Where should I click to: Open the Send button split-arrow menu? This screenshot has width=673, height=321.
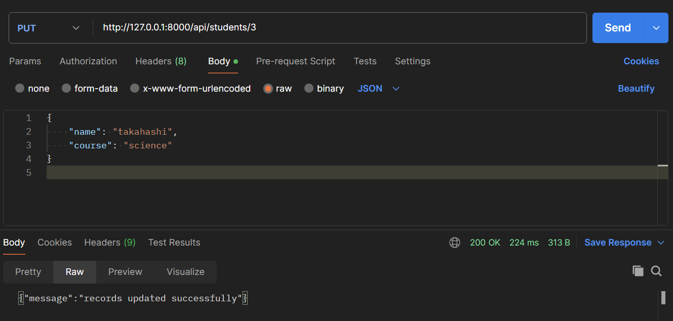(656, 27)
